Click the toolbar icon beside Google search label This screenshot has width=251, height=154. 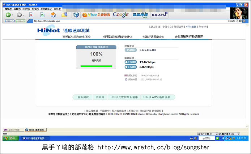[237, 21]
